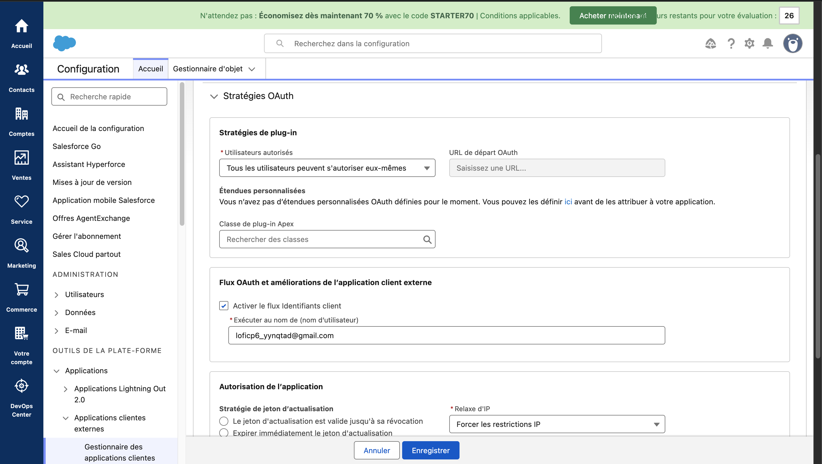This screenshot has width=822, height=464.
Task: Open Sales Cloud partout item
Action: tap(86, 254)
